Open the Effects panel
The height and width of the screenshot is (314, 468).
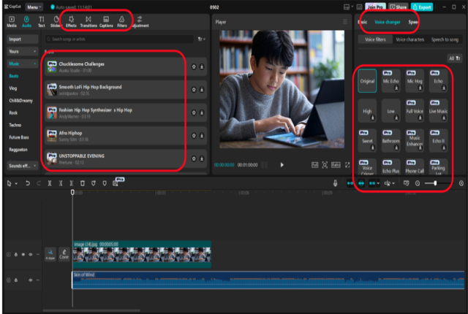coord(71,22)
